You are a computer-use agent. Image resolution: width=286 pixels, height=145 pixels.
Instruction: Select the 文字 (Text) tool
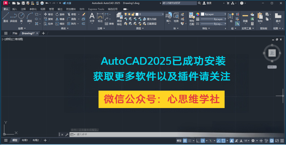pos(92,18)
